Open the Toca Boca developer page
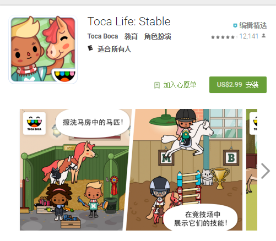 click(102, 36)
